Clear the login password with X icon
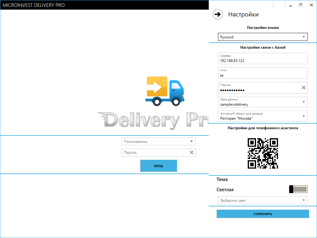Screen dimensions: 317x238 pos(191,152)
